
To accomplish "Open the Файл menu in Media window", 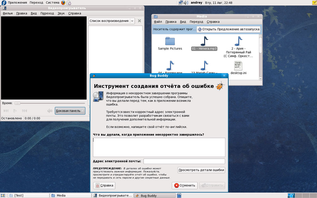I will [x=158, y=22].
